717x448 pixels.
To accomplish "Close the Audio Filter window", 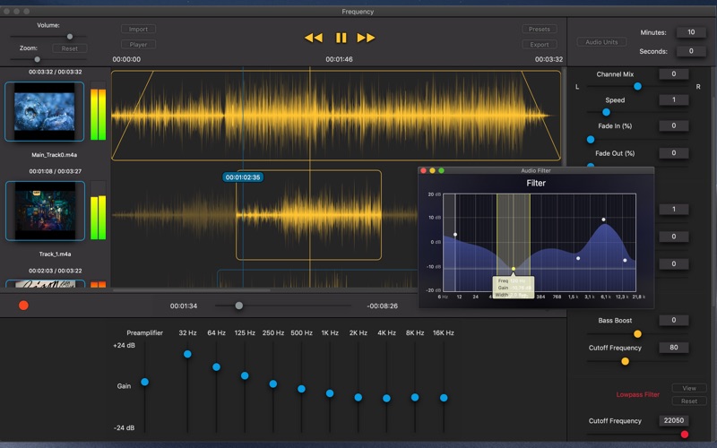I will (x=422, y=170).
